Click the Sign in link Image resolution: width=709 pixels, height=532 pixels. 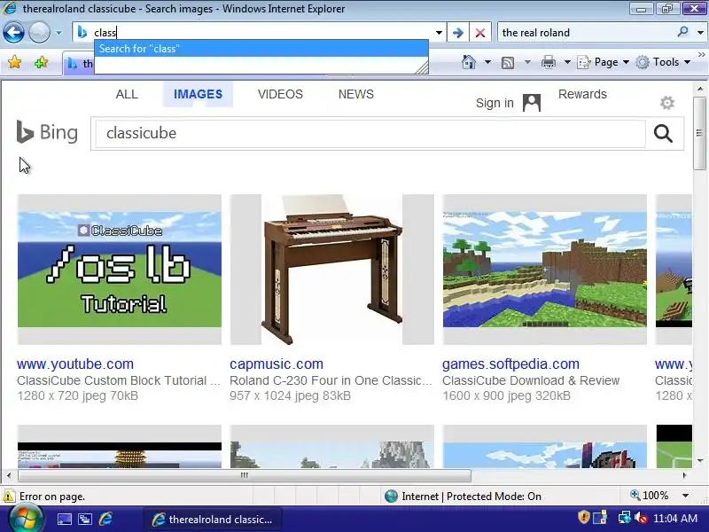495,103
